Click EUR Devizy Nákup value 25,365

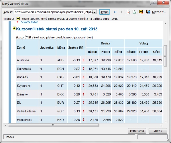93,103
